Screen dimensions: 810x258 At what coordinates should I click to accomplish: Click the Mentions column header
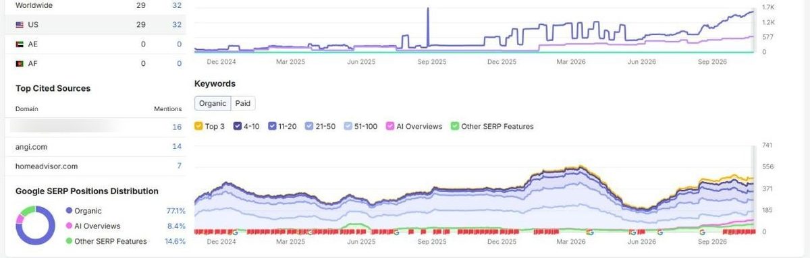pyautogui.click(x=167, y=108)
